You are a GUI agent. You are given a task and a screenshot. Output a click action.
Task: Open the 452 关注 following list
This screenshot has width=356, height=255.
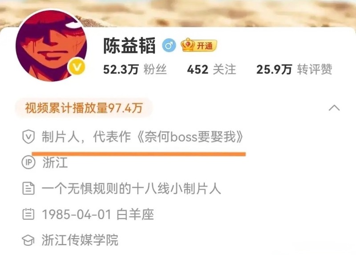[x=212, y=69]
